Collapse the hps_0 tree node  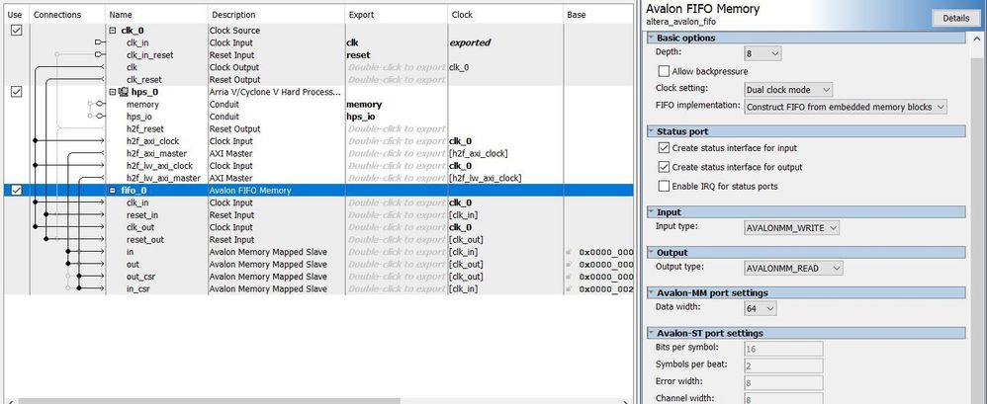[x=113, y=93]
